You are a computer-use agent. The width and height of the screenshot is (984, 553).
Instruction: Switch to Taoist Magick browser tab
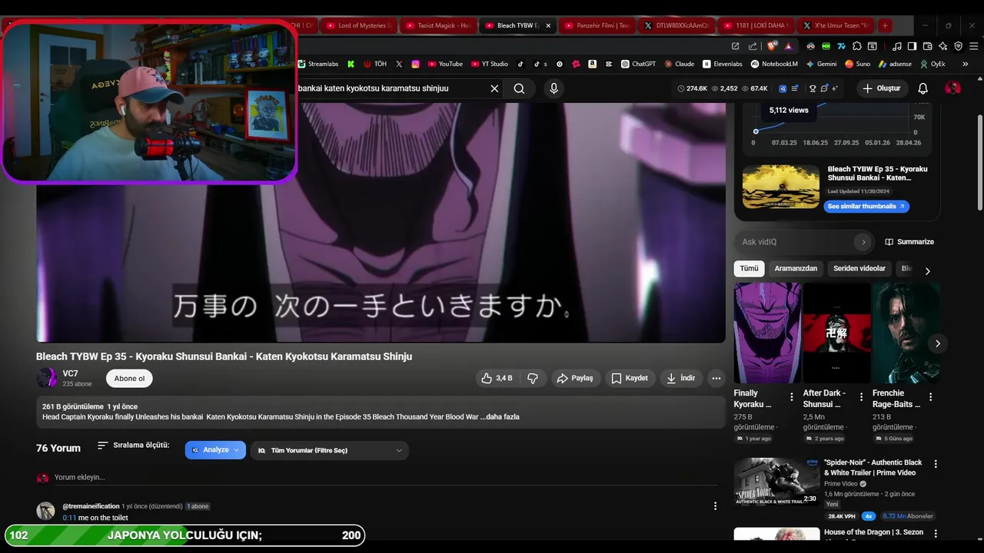437,25
